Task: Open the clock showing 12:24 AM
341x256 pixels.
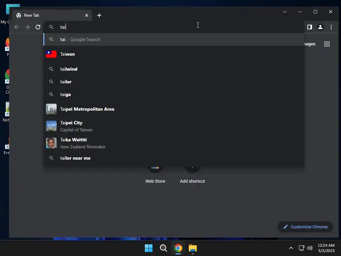Action: pos(326,248)
